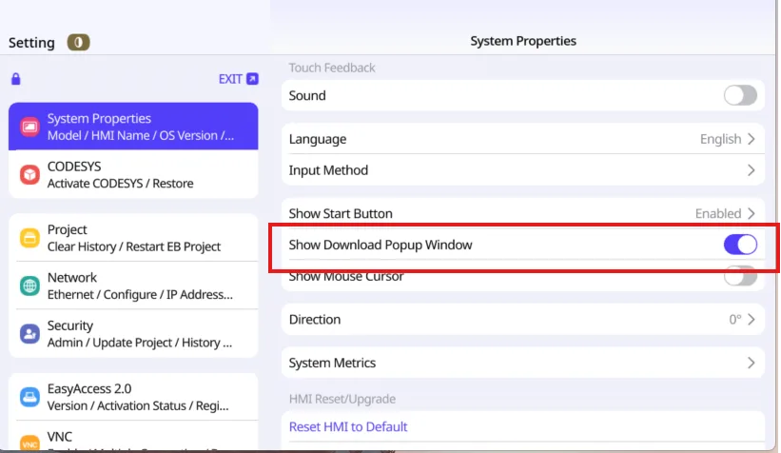Click the EXIT button text
Image resolution: width=781 pixels, height=453 pixels.
click(x=230, y=79)
